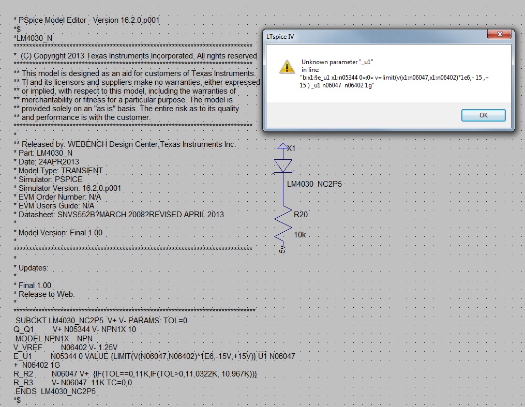Click the Texas Instruments copyright comment line
The width and height of the screenshot is (525, 407).
tap(136, 56)
